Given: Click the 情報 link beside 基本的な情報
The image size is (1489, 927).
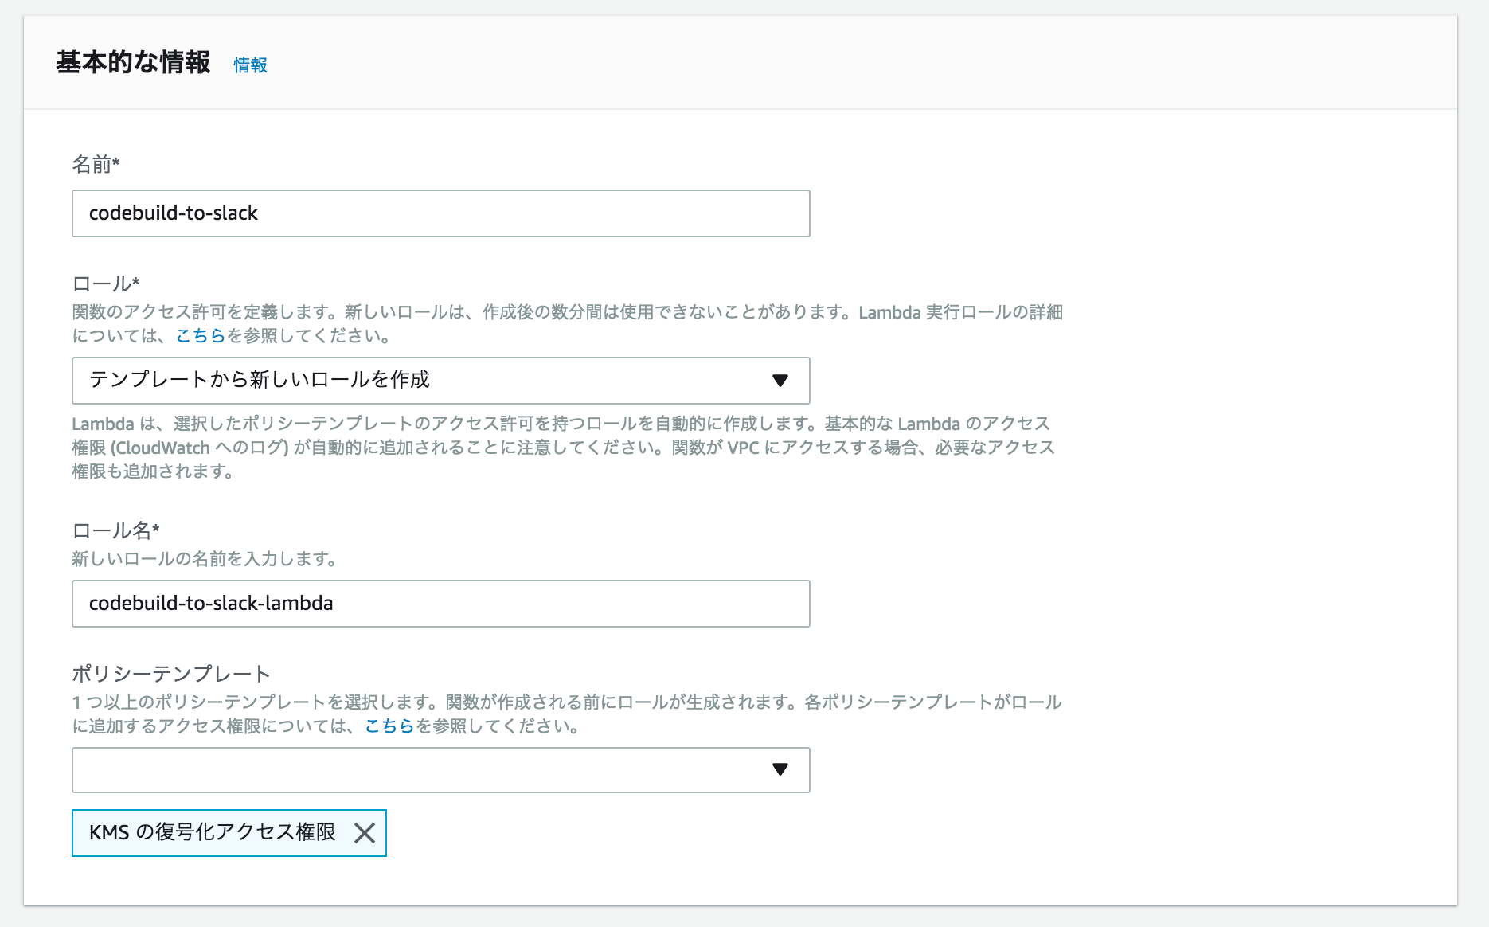Looking at the screenshot, I should pyautogui.click(x=250, y=65).
